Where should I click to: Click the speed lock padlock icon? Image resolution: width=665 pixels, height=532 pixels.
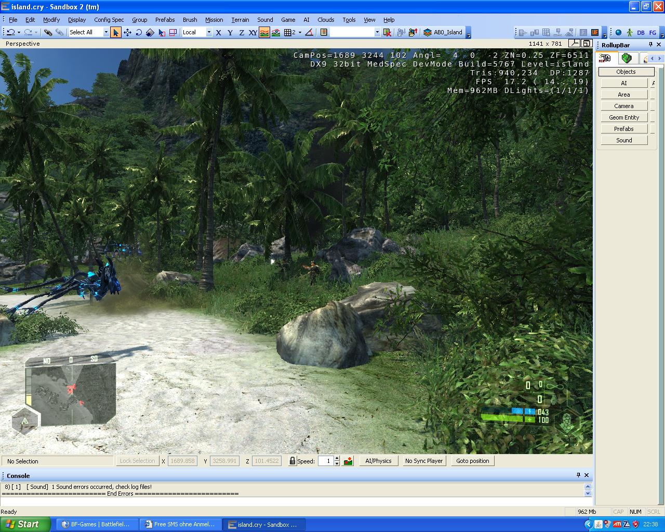pyautogui.click(x=292, y=461)
